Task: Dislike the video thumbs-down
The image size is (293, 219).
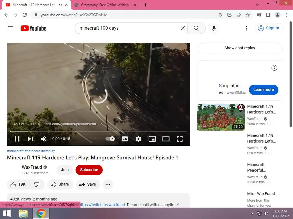Action: (x=37, y=184)
